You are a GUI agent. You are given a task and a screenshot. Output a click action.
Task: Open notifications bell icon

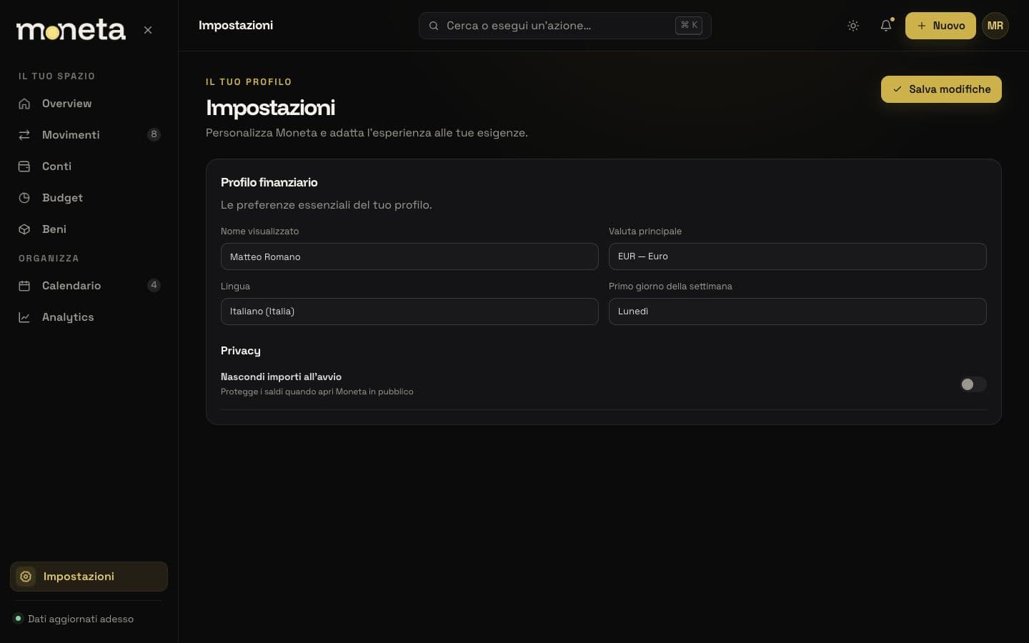pyautogui.click(x=886, y=26)
